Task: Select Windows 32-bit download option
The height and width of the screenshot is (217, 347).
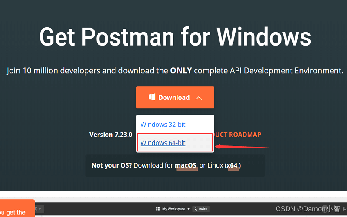Action: coord(163,125)
